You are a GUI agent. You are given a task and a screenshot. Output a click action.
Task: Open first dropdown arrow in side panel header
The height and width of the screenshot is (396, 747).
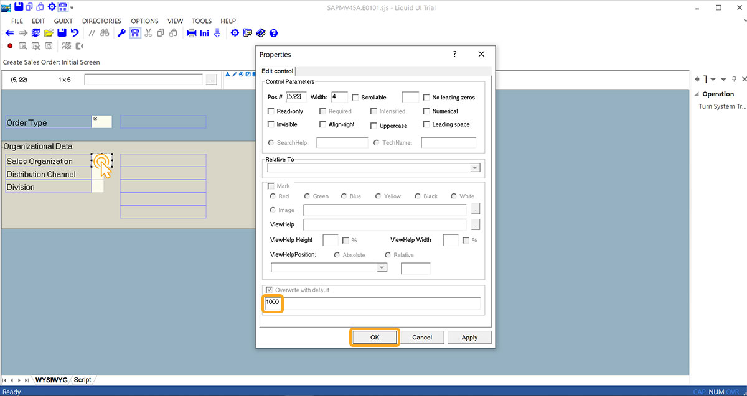(713, 79)
